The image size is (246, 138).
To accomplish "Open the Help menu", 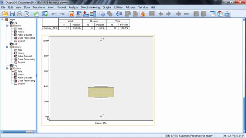I will point(153,7).
